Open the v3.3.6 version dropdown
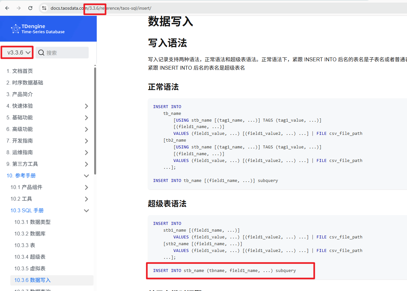 click(x=17, y=53)
